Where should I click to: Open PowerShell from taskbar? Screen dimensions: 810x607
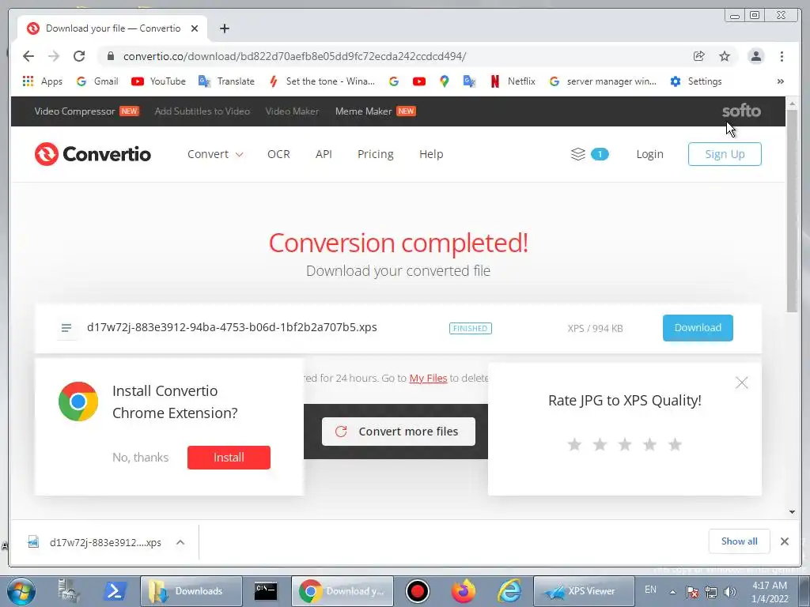(115, 591)
